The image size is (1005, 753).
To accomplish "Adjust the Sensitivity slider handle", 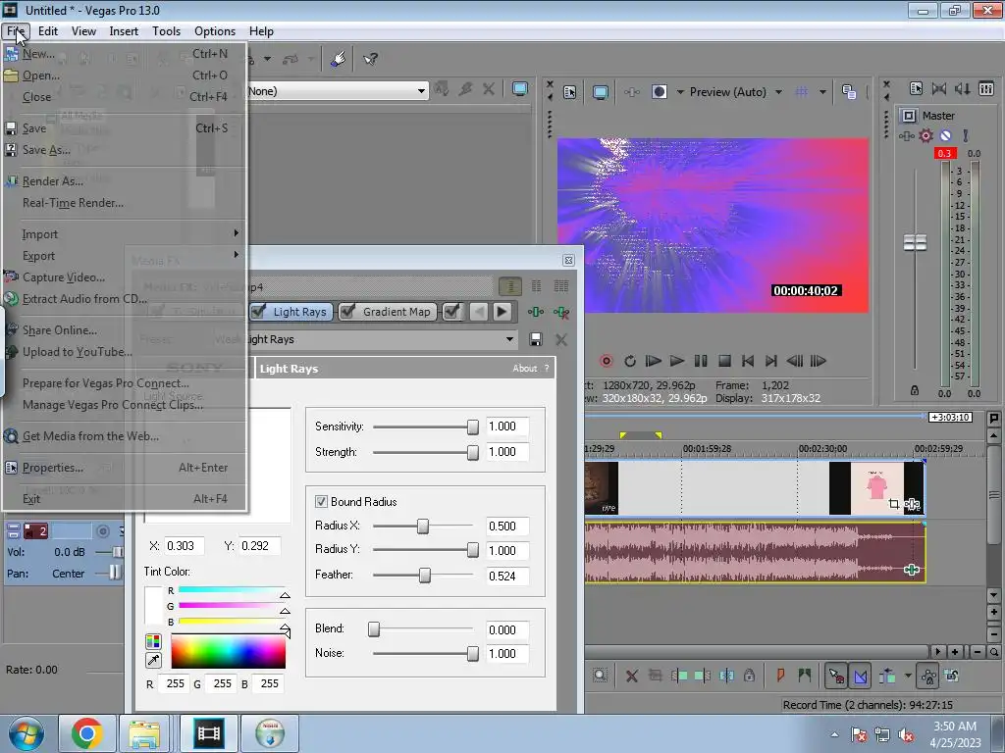I will tap(472, 427).
